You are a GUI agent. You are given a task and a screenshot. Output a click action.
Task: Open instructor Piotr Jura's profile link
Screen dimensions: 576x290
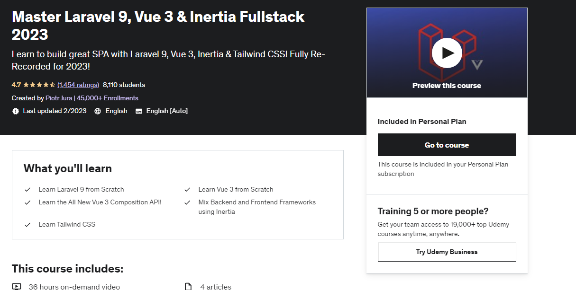pyautogui.click(x=92, y=98)
